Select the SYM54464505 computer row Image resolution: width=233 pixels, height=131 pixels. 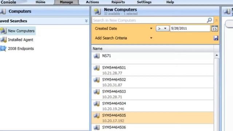[153, 118]
